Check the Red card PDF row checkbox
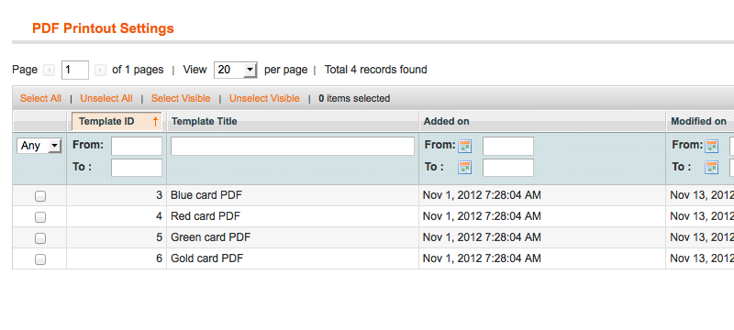The width and height of the screenshot is (734, 330). point(40,217)
